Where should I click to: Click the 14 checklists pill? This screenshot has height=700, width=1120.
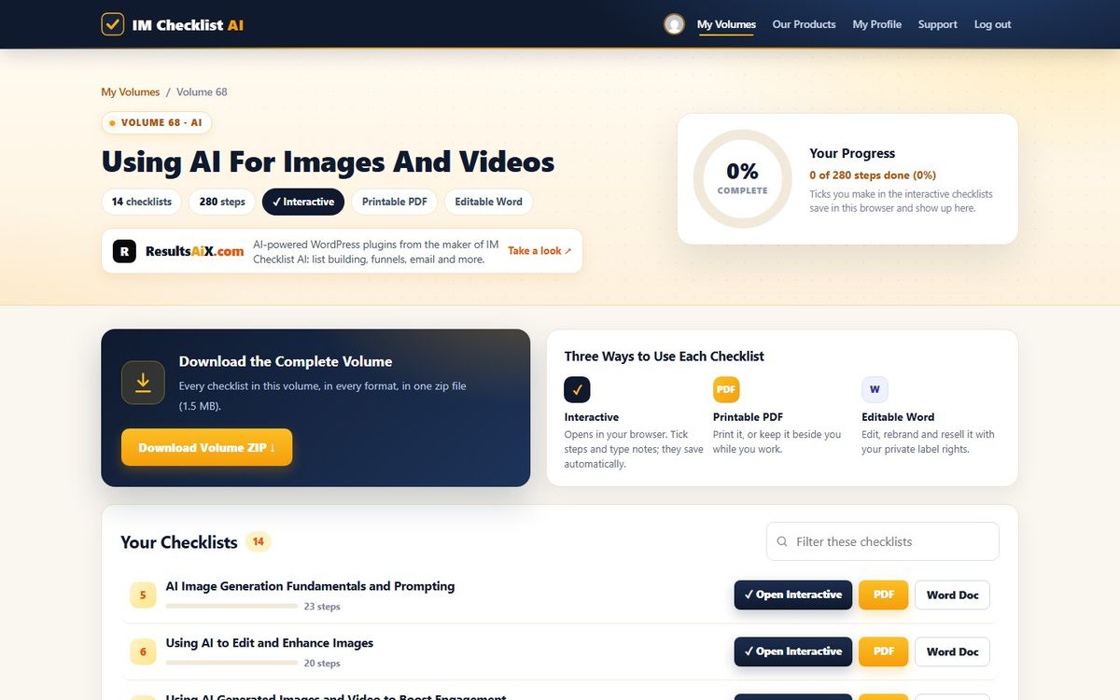pos(142,202)
